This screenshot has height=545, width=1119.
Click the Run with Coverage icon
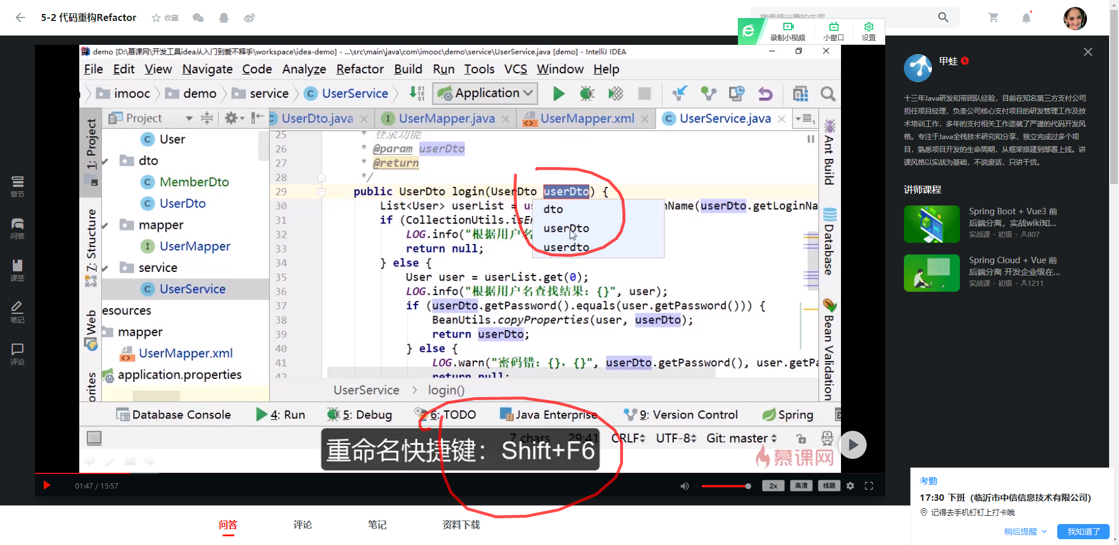pyautogui.click(x=615, y=93)
